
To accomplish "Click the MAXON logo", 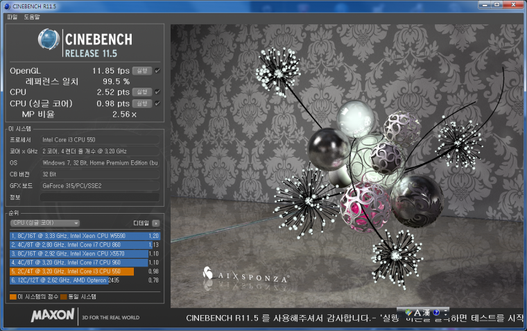I will [53, 316].
